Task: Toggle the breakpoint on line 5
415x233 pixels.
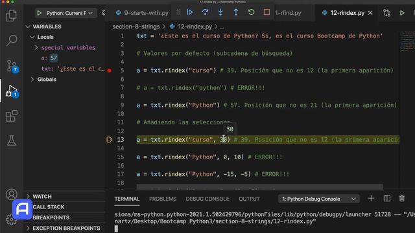Action: pos(110,71)
